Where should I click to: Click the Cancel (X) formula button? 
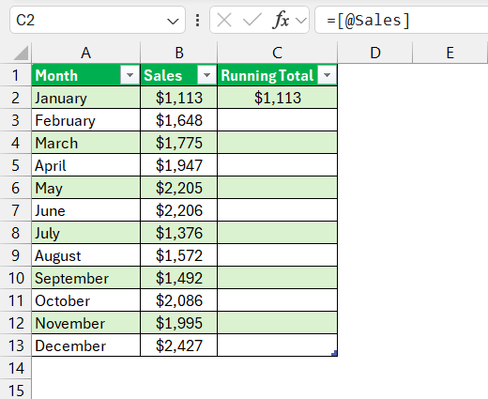(x=224, y=21)
